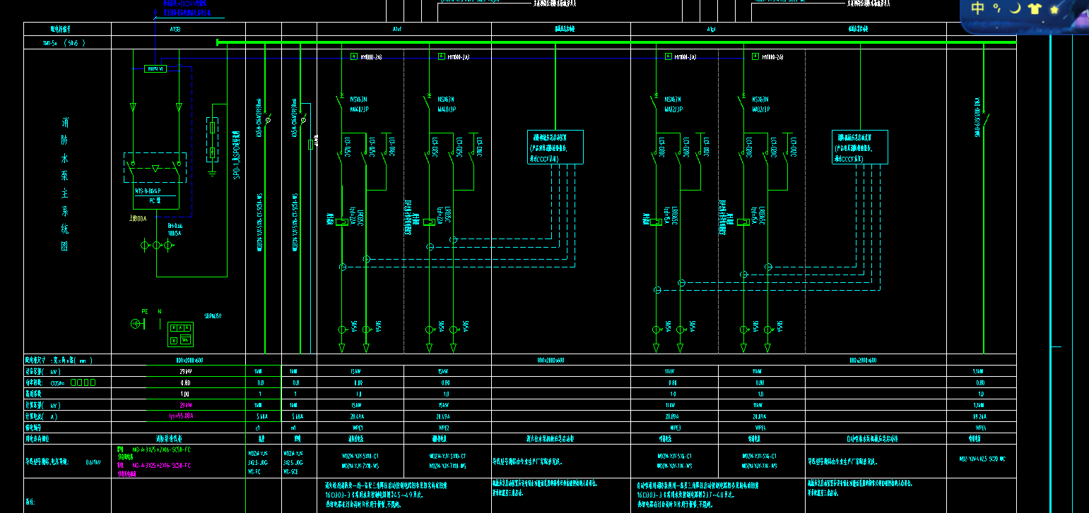Select the PE label above the grounding symbol
Image resolution: width=1089 pixels, height=513 pixels.
pyautogui.click(x=146, y=311)
